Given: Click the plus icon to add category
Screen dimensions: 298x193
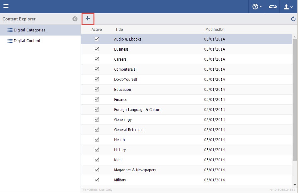Looking at the screenshot, I should tap(88, 19).
